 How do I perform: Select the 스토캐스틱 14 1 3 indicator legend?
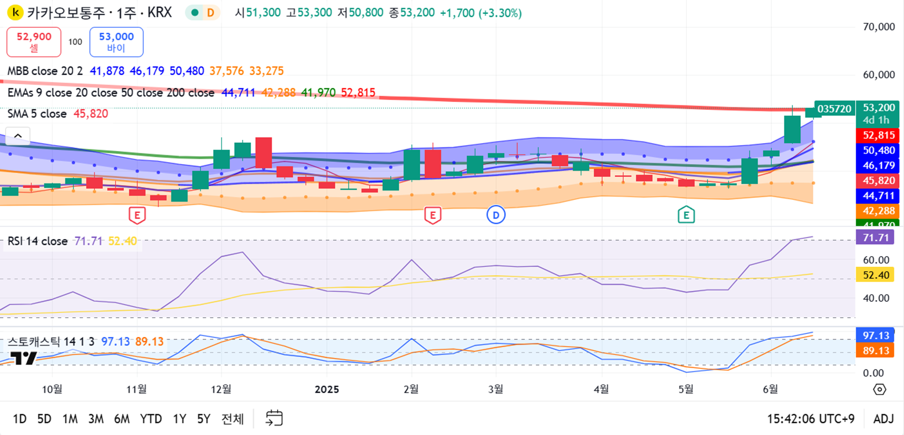coord(51,341)
